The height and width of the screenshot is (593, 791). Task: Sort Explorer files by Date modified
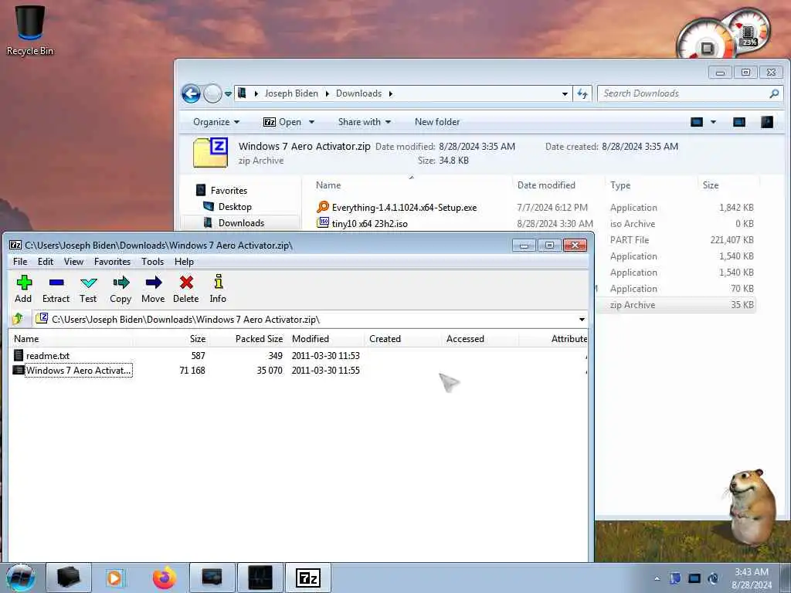coord(558,185)
